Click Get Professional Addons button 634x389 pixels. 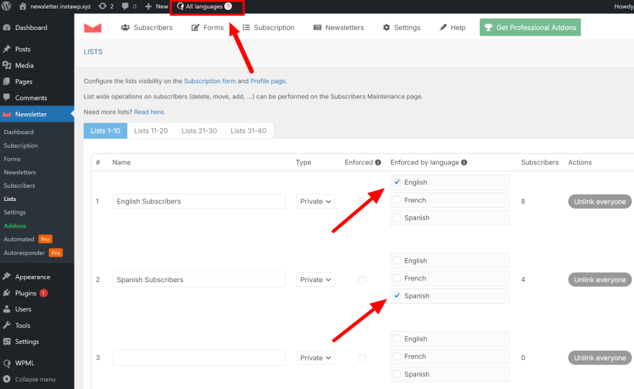530,27
